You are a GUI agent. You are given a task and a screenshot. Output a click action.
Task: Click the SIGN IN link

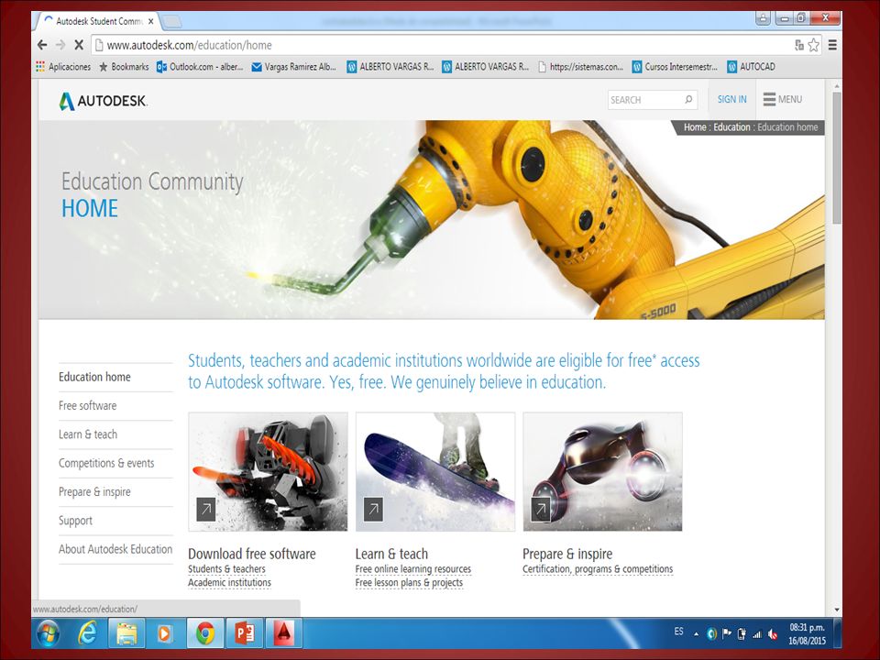click(731, 99)
